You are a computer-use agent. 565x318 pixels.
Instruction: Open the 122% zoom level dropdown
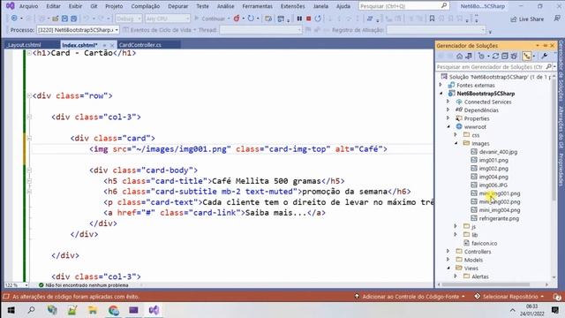tap(16, 285)
